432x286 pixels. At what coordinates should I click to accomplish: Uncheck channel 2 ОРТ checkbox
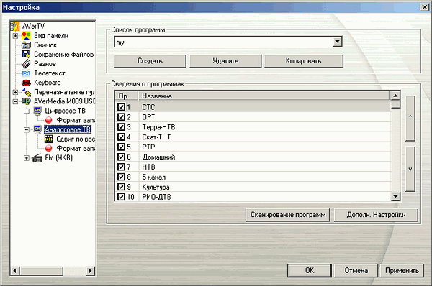pyautogui.click(x=121, y=117)
